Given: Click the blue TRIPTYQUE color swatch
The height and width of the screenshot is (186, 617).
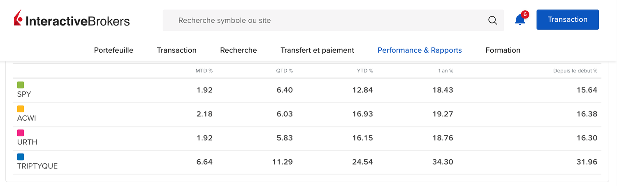Looking at the screenshot, I should (x=21, y=156).
